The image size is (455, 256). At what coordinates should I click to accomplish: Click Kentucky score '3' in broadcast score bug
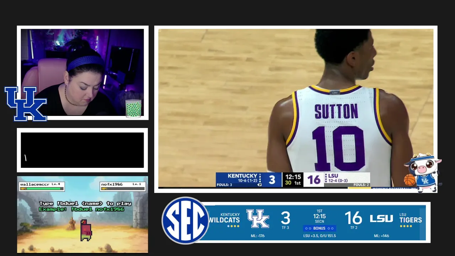click(272, 180)
